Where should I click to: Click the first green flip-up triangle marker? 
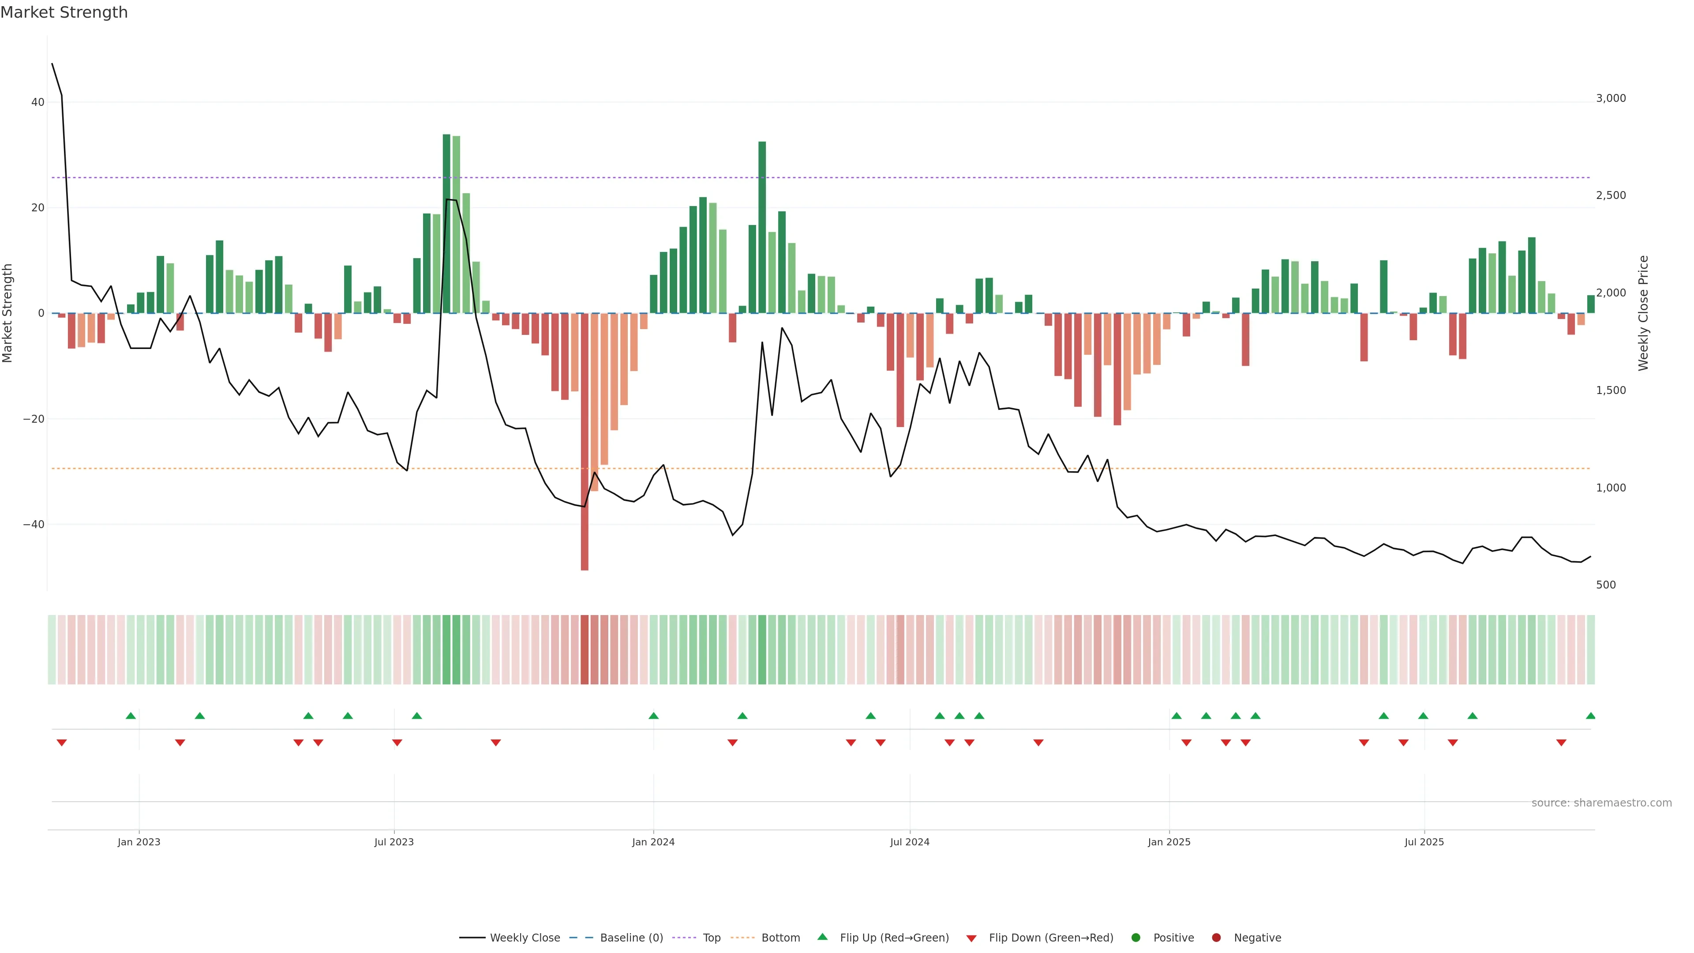coord(131,716)
